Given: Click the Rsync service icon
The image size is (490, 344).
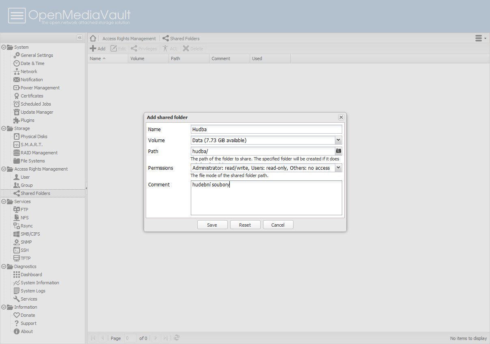Looking at the screenshot, I should (x=17, y=226).
